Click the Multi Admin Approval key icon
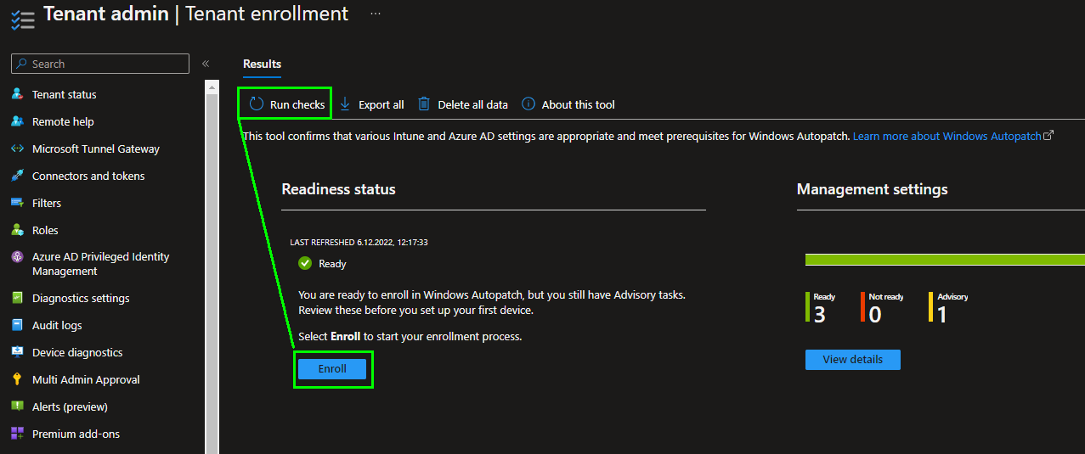This screenshot has height=454, width=1085. [17, 379]
